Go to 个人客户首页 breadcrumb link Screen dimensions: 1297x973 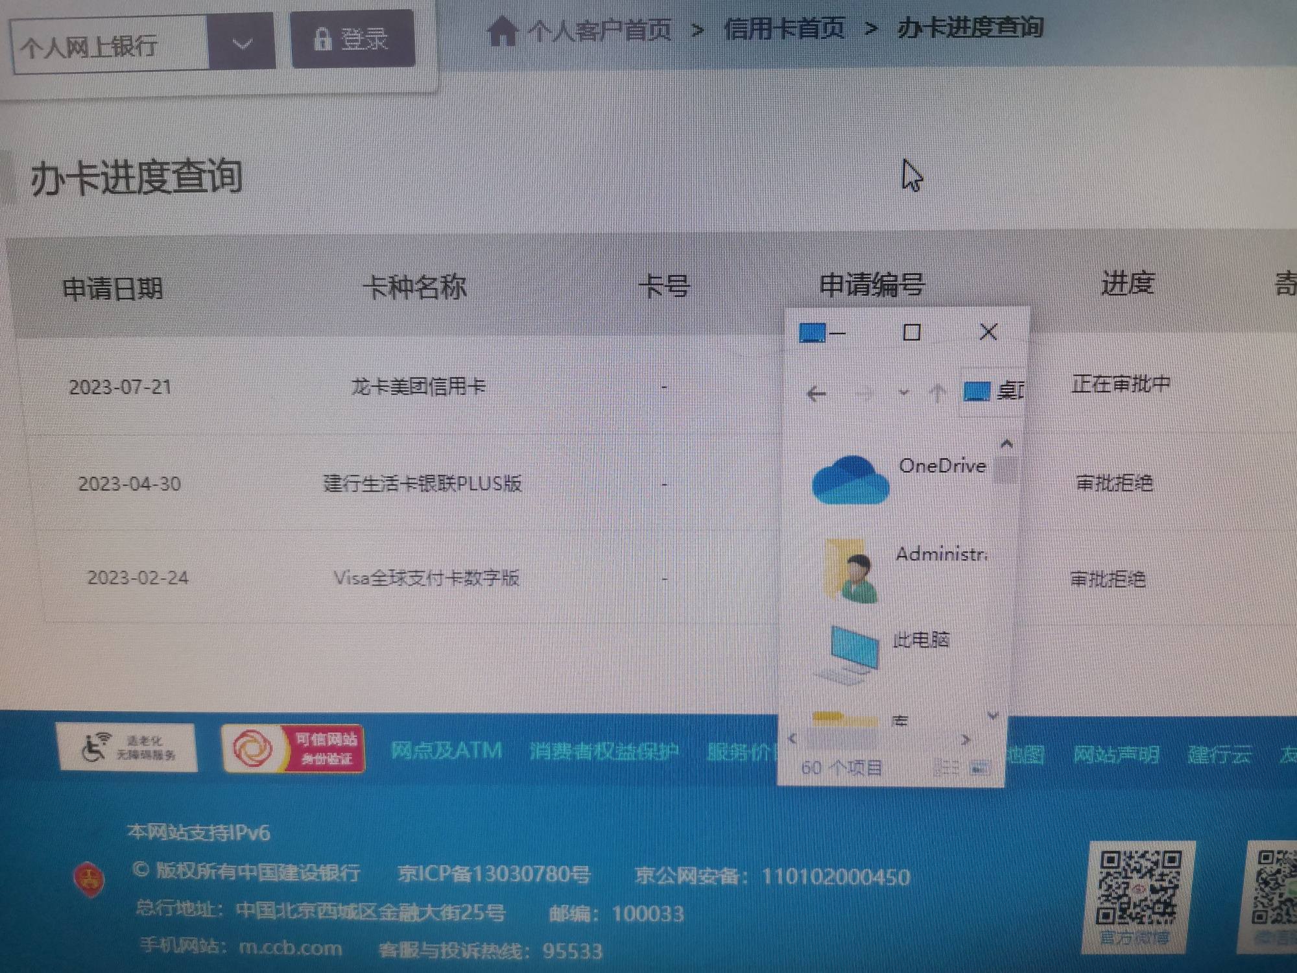coord(599,30)
